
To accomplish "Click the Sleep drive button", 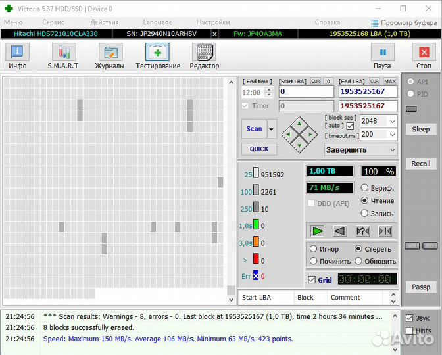I will pos(421,130).
